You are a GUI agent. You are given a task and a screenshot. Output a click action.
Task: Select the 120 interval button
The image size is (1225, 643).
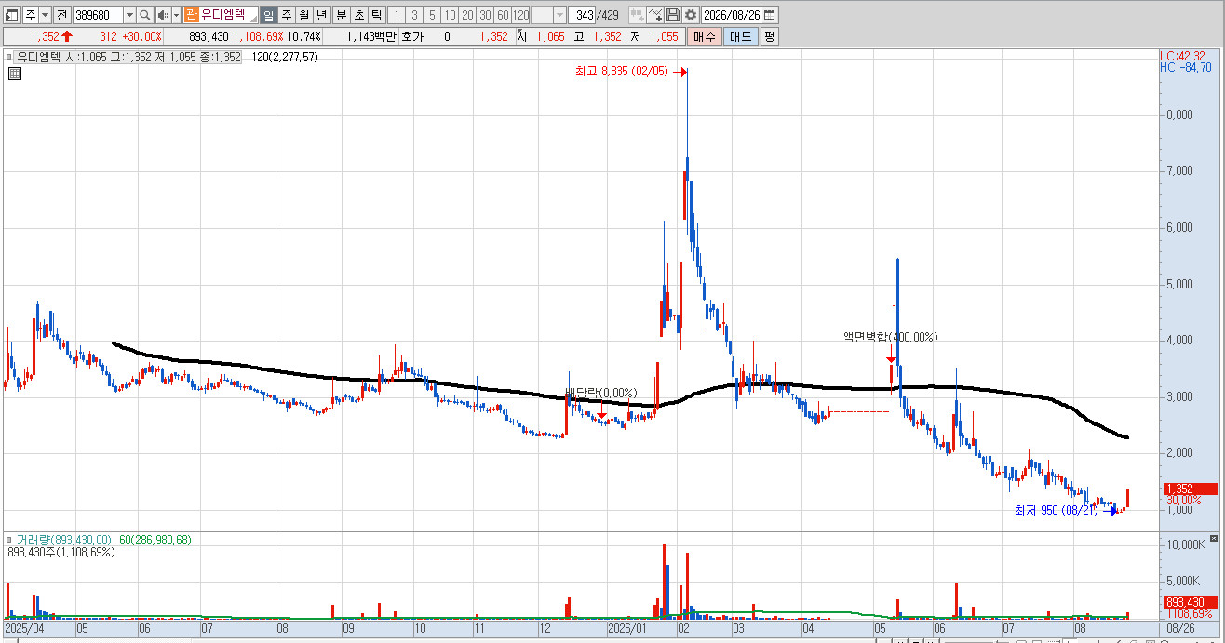point(521,15)
